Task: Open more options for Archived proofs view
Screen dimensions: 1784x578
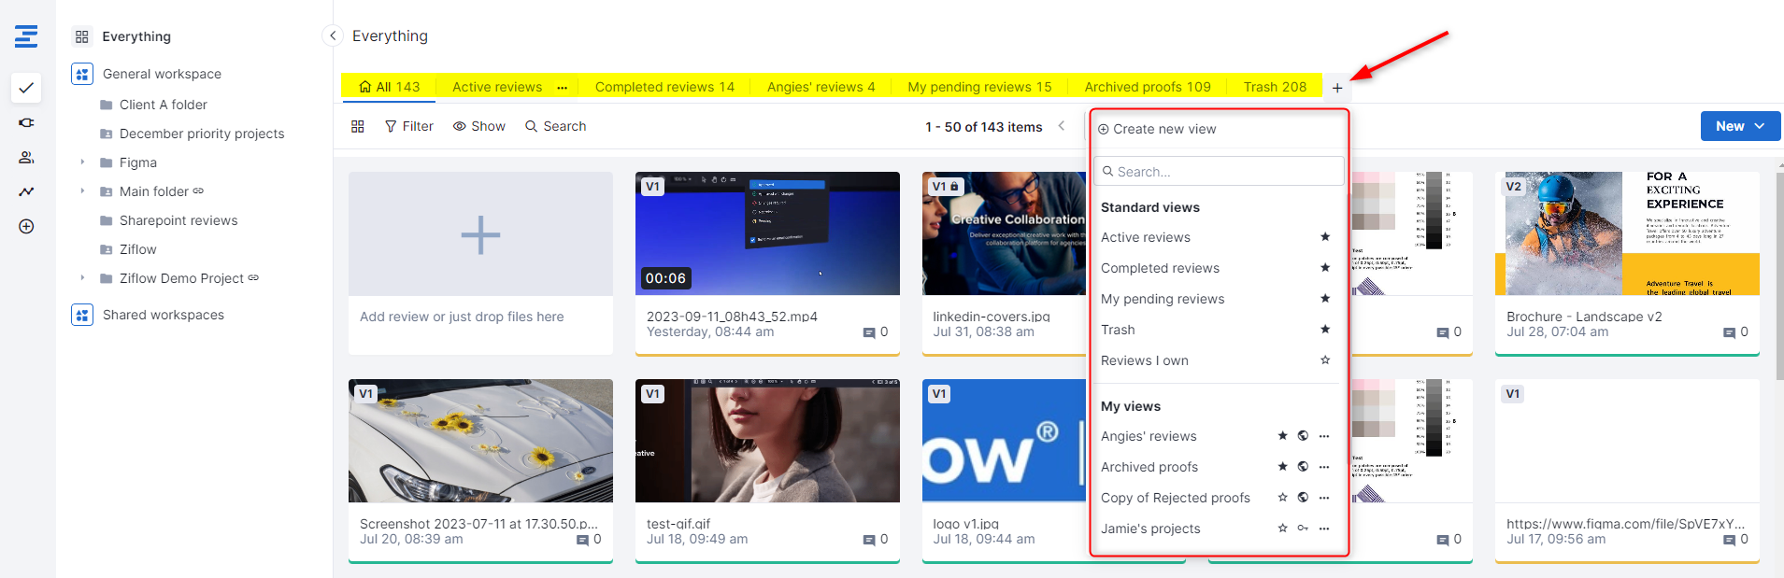Action: coord(1324,467)
